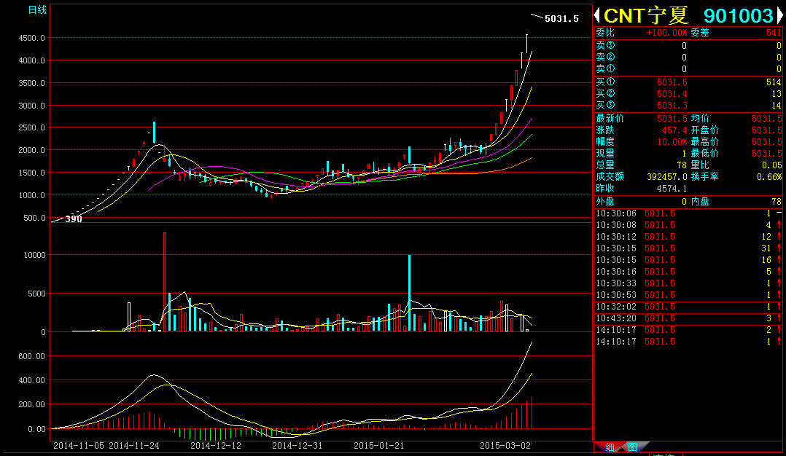Viewport: 786px width, 456px height.
Task: Click the 卖① ask row
Action: [x=688, y=68]
